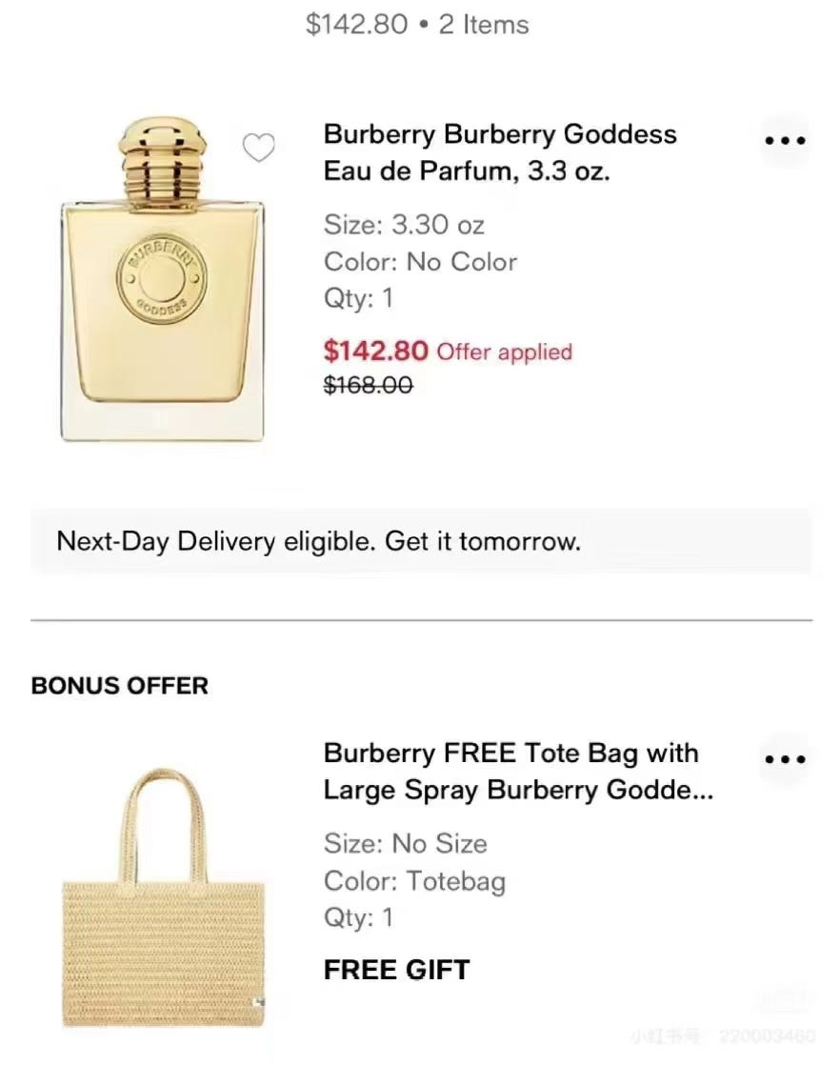This screenshot has height=1065, width=840.
Task: Click the Color: No Color detail
Action: tap(420, 262)
